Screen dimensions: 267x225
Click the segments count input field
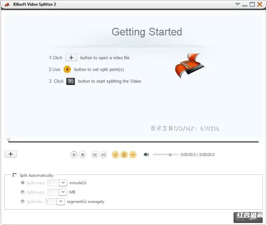pos(51,202)
